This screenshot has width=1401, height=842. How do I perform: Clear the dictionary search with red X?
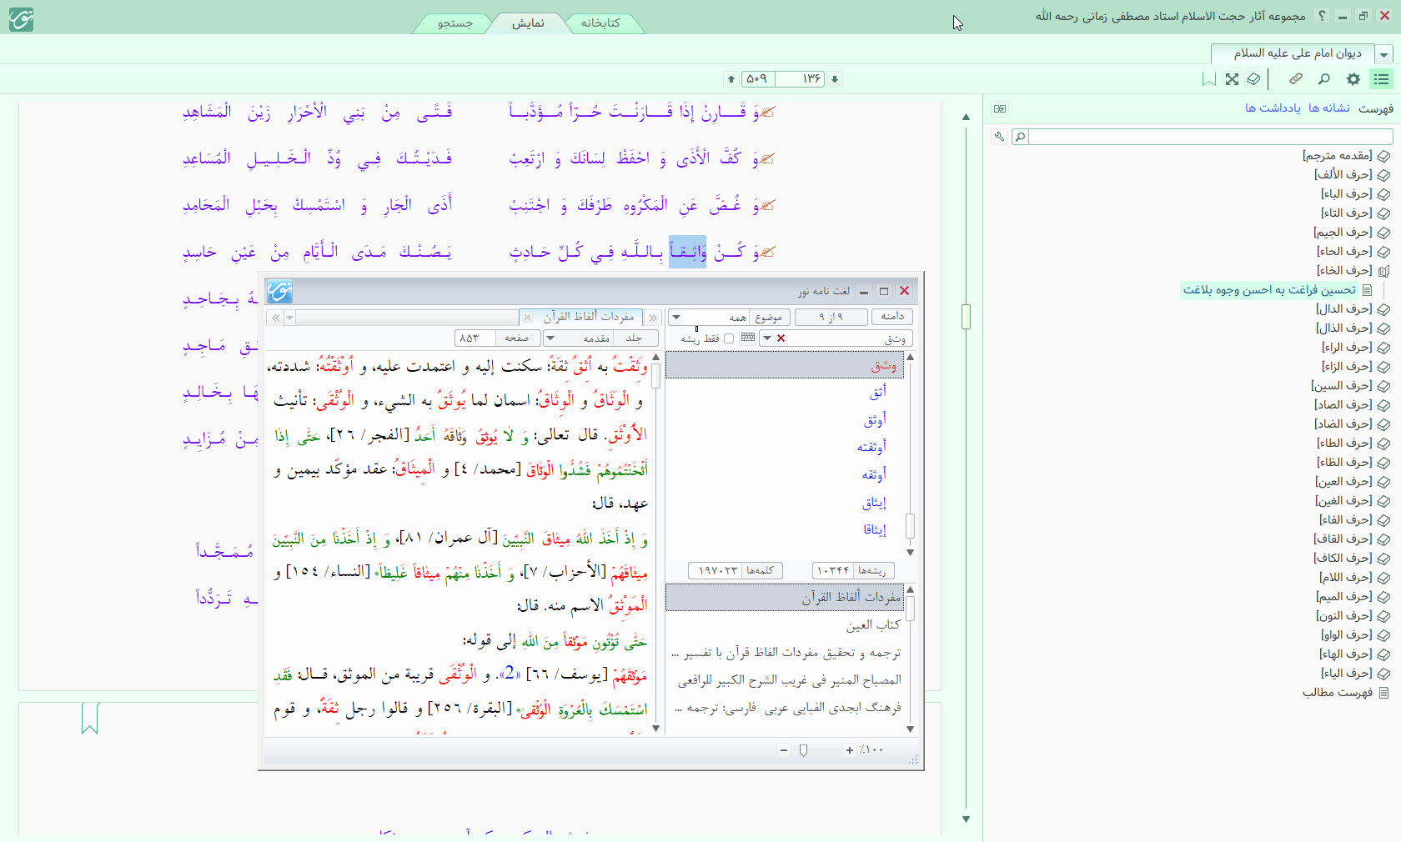tap(781, 338)
